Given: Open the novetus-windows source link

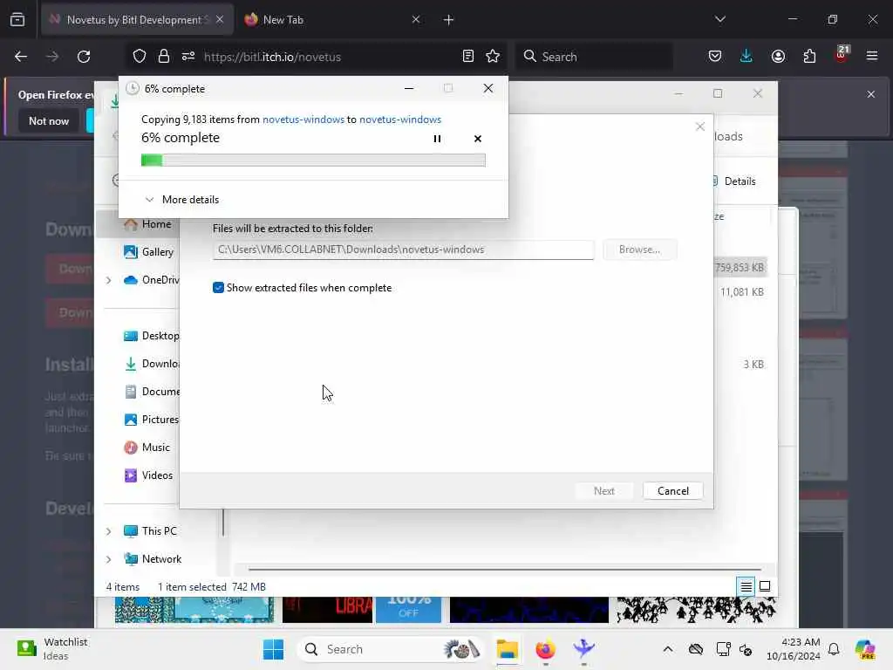Looking at the screenshot, I should (303, 120).
